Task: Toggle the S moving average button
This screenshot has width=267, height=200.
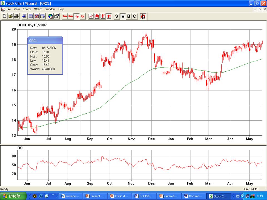Action: click(x=117, y=16)
